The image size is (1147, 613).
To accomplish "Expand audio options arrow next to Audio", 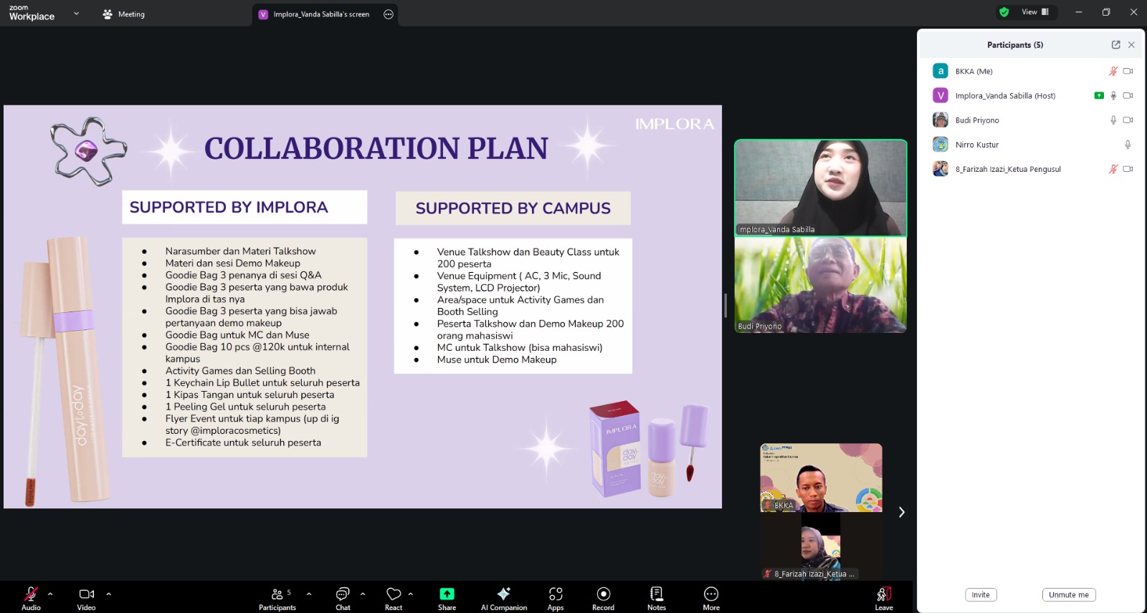I will [x=50, y=594].
